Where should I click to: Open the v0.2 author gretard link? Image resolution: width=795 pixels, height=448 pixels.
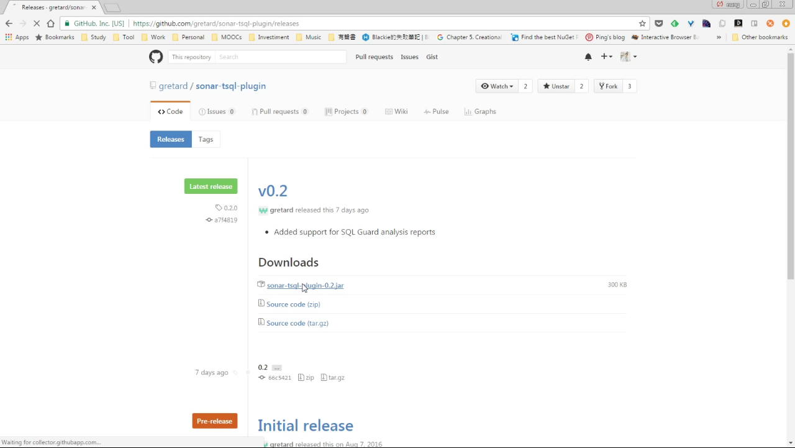(x=281, y=210)
